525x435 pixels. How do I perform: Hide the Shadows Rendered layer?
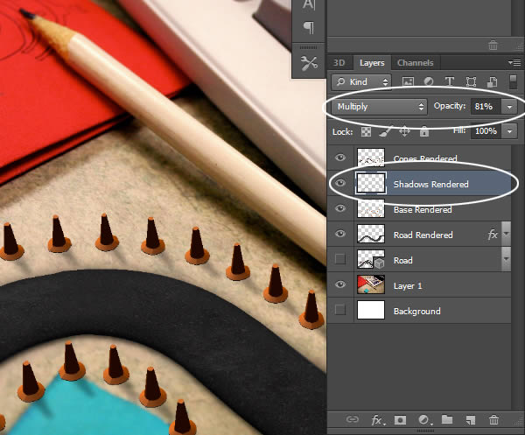click(340, 183)
